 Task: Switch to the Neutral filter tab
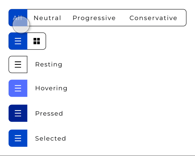[47, 18]
